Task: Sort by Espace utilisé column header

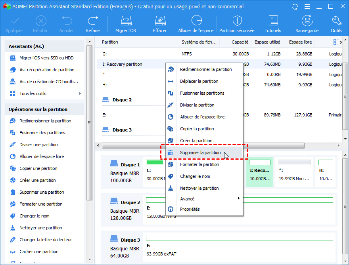Action: 267,42
